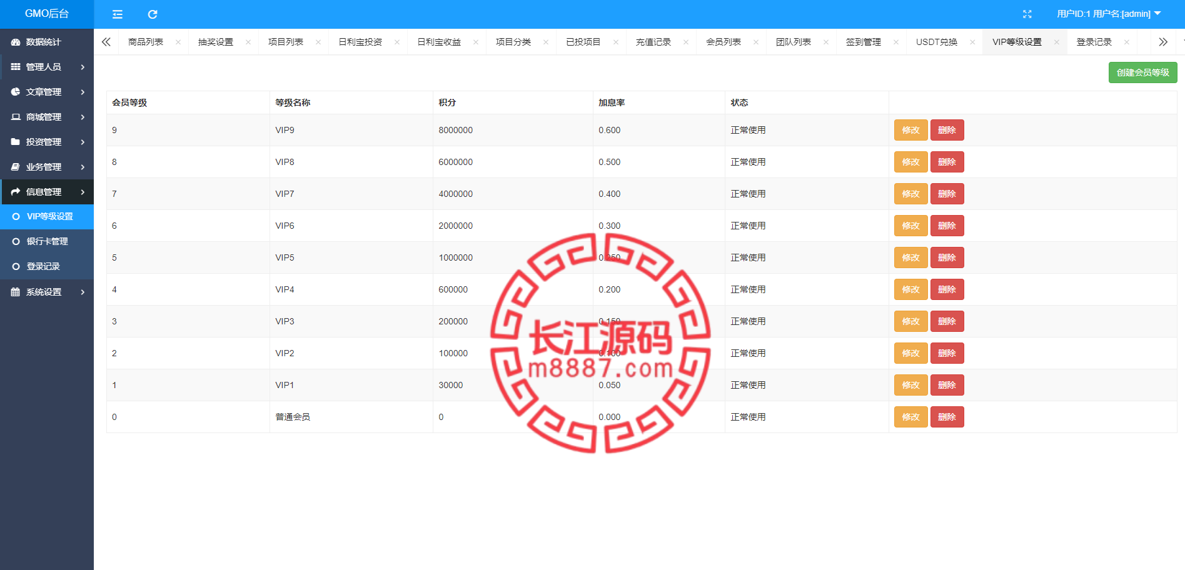
Task: Close the 项目列表 tab
Action: [x=318, y=42]
